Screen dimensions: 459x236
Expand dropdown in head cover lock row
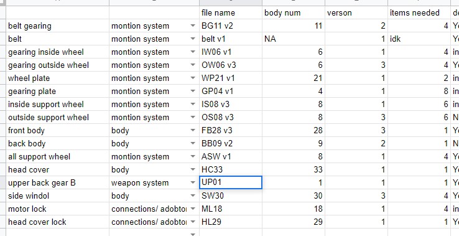(x=193, y=222)
